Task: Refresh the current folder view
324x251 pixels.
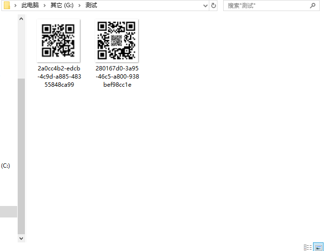Action: 214,6
